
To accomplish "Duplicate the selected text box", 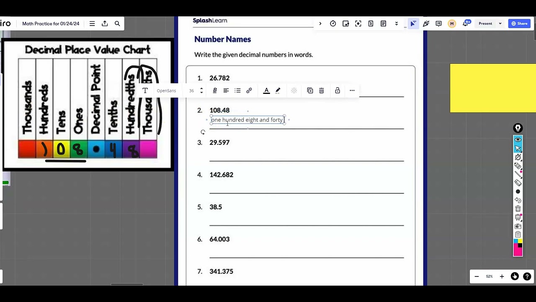I will pos(310,91).
